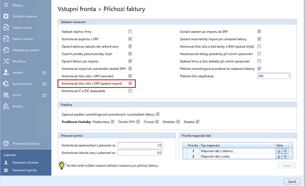The height and width of the screenshot is (186, 305).
Task: Enable 'Nabízet všechny firmy' checkbox
Action: pyautogui.click(x=130, y=31)
